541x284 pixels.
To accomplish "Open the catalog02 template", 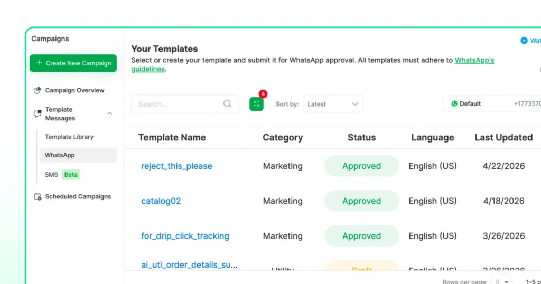I will pyautogui.click(x=161, y=201).
